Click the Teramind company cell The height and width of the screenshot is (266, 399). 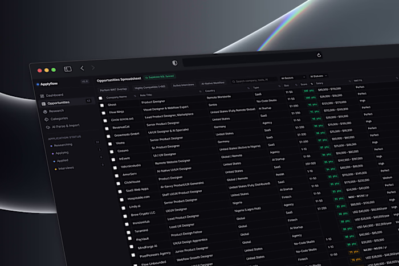(141, 231)
